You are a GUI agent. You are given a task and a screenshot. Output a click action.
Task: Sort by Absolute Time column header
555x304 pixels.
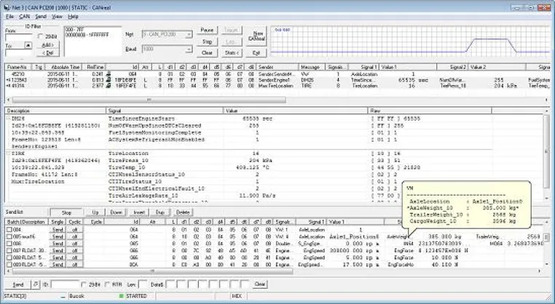(63, 67)
